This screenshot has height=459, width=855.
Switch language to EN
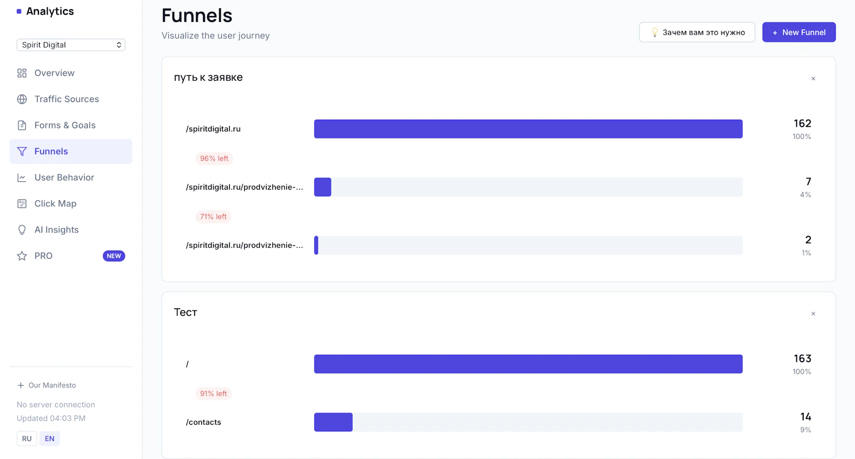pyautogui.click(x=50, y=439)
